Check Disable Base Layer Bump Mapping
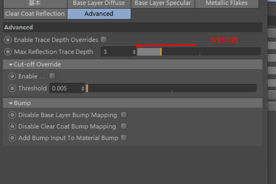The height and width of the screenshot is (184, 276). pyautogui.click(x=124, y=115)
